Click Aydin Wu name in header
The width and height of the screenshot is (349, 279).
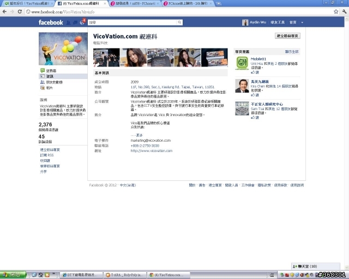[258, 22]
